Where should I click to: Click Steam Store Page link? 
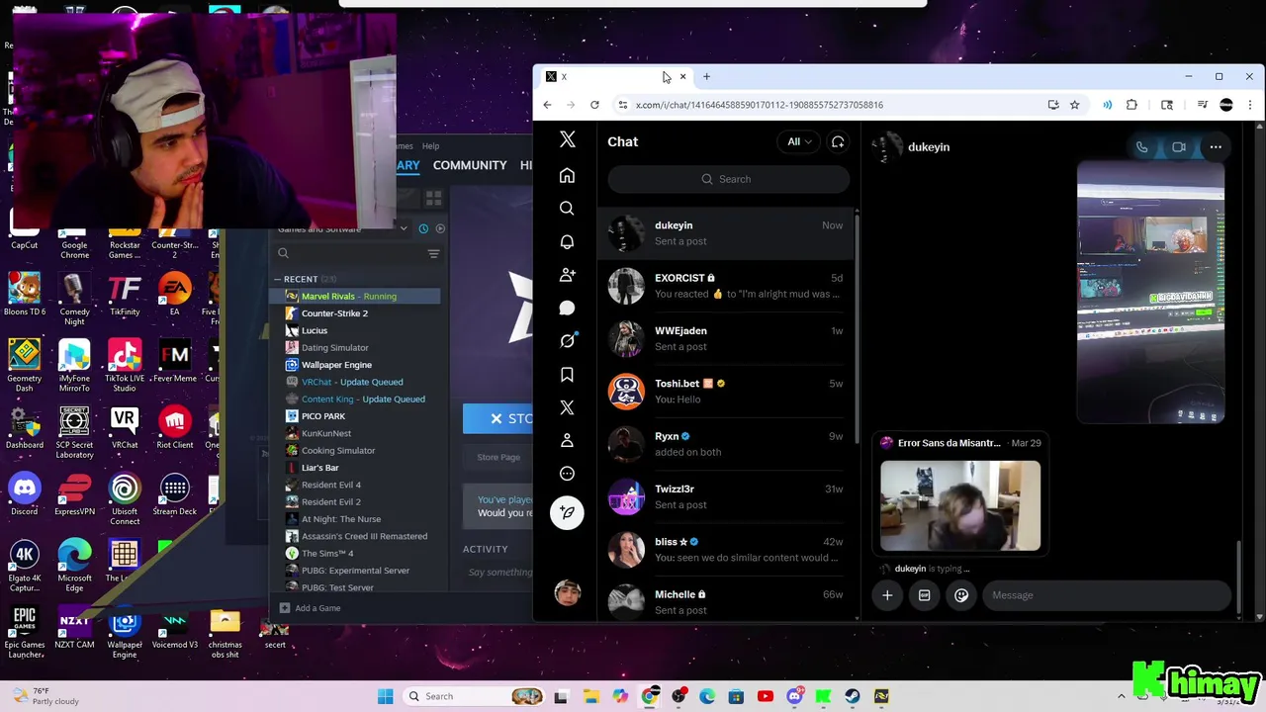point(498,457)
